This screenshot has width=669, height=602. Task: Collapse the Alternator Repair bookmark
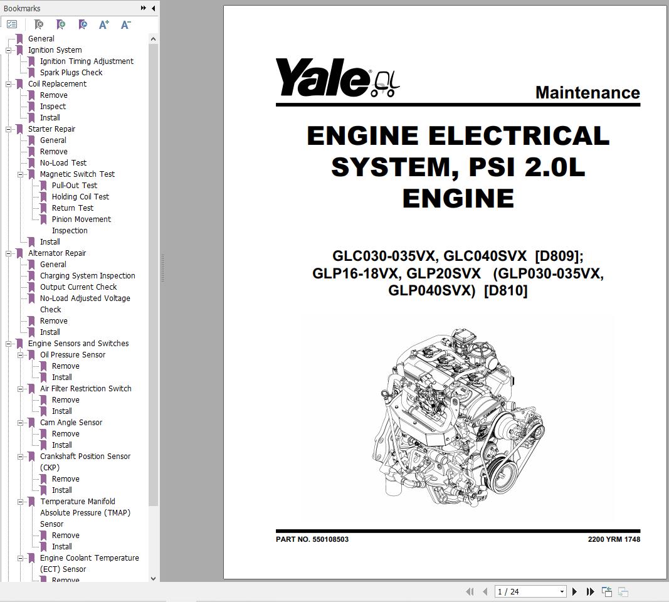click(8, 253)
